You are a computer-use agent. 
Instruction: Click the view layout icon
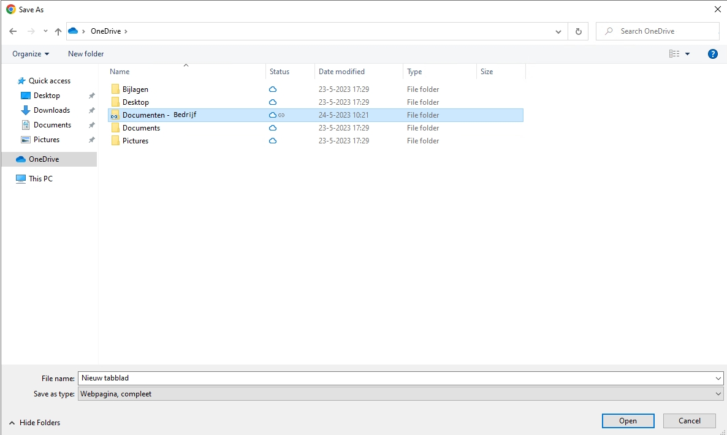[x=674, y=54]
